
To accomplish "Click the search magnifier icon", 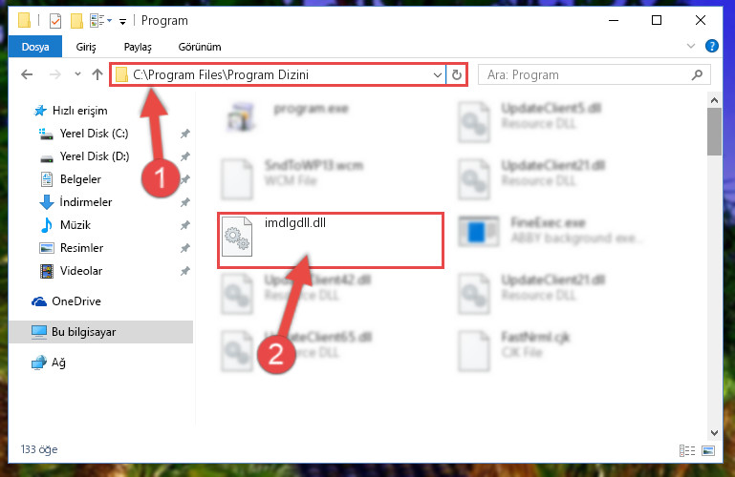I will 697,74.
